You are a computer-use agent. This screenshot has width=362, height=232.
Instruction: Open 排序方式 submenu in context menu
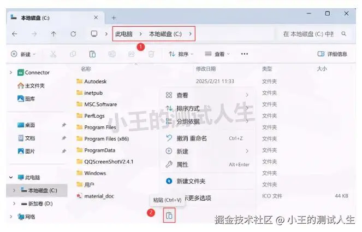coord(207,108)
